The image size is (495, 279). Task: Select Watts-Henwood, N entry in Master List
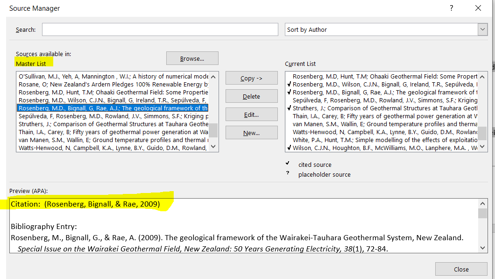coord(113,148)
